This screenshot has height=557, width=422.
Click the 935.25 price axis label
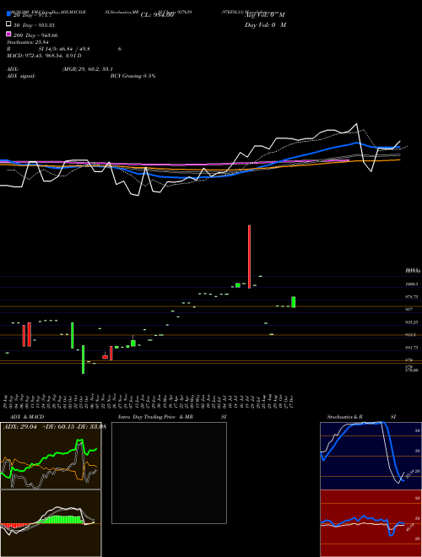click(x=411, y=322)
